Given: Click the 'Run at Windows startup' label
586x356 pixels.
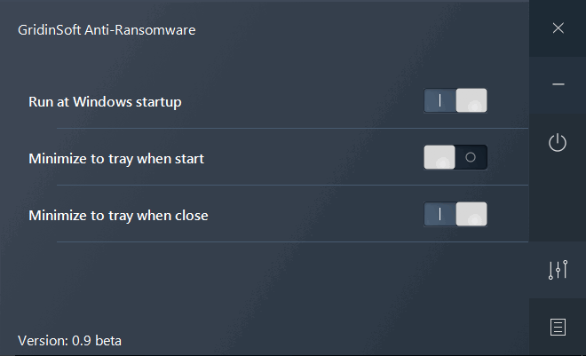Looking at the screenshot, I should click(x=105, y=101).
